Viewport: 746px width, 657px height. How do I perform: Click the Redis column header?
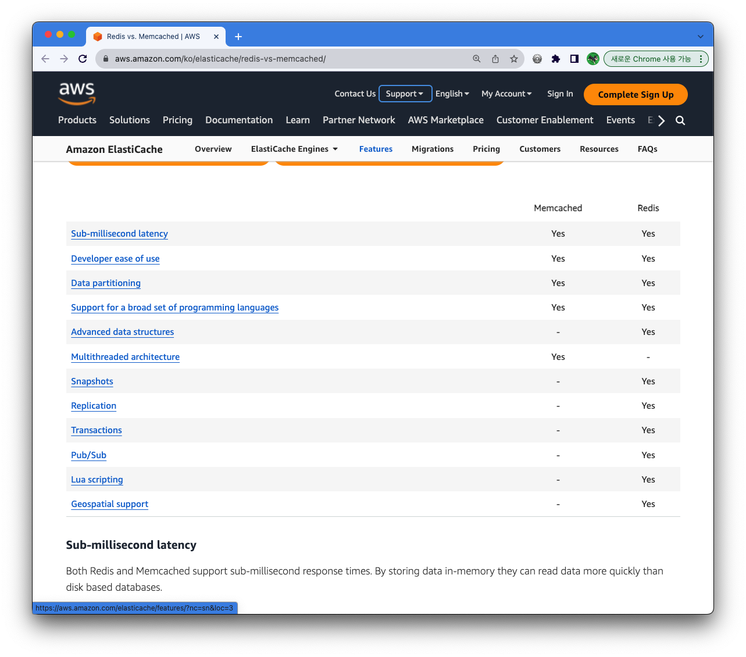648,208
